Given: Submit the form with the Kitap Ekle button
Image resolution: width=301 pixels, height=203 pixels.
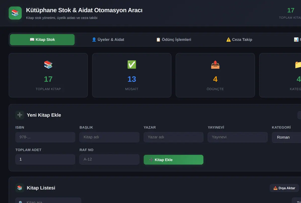Looking at the screenshot, I should [x=174, y=160].
